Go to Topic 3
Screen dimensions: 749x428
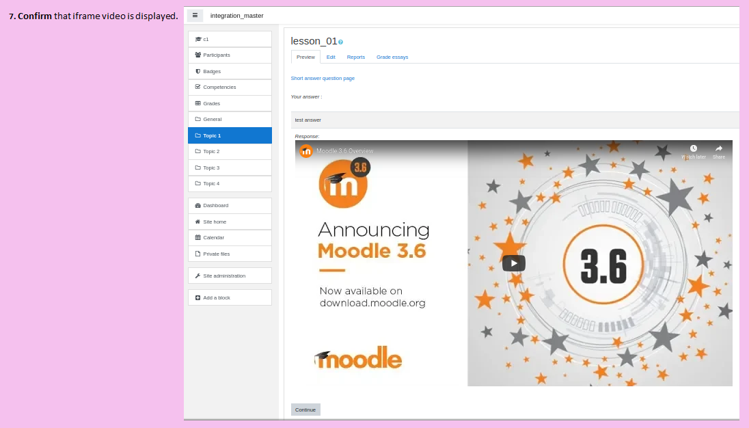click(230, 168)
